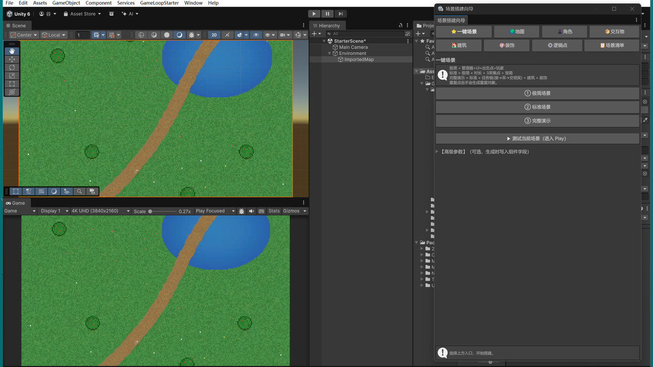Select the Scale tool in Scene toolbar
Image resolution: width=653 pixels, height=367 pixels.
(12, 76)
